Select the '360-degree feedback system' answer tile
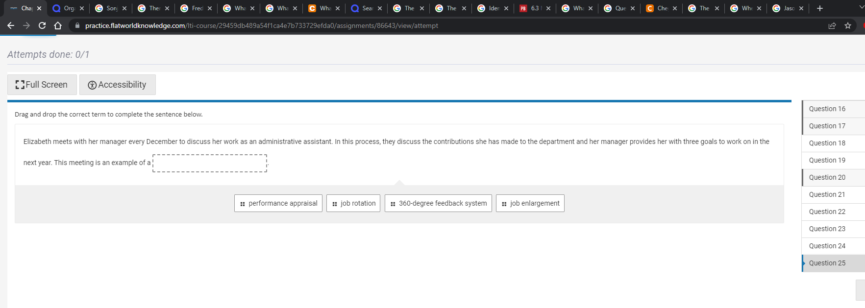The image size is (865, 308). click(438, 203)
